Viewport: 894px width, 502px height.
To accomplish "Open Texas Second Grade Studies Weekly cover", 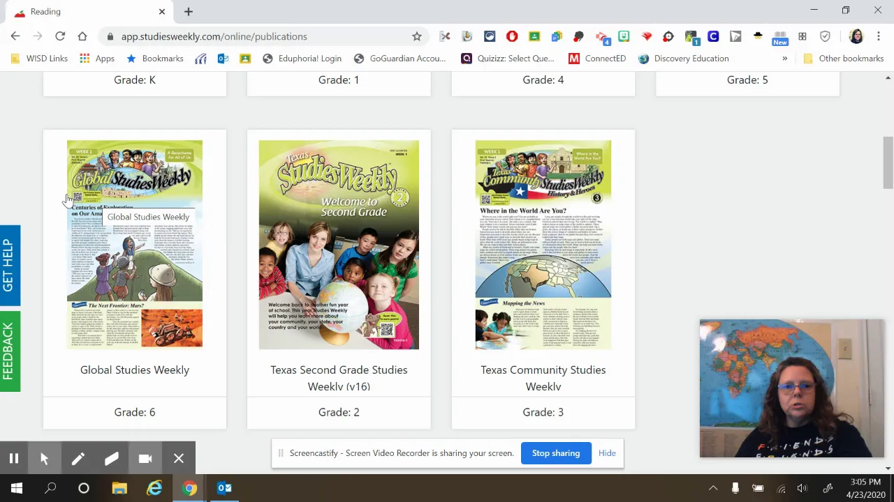I will [x=339, y=244].
